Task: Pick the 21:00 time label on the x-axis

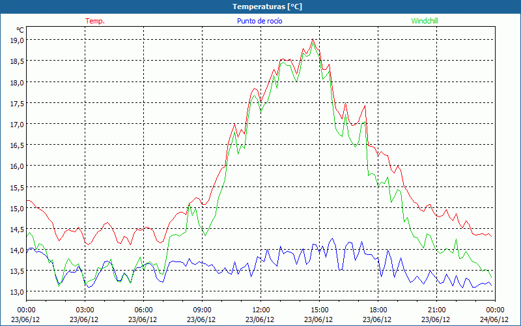Action: 437,310
